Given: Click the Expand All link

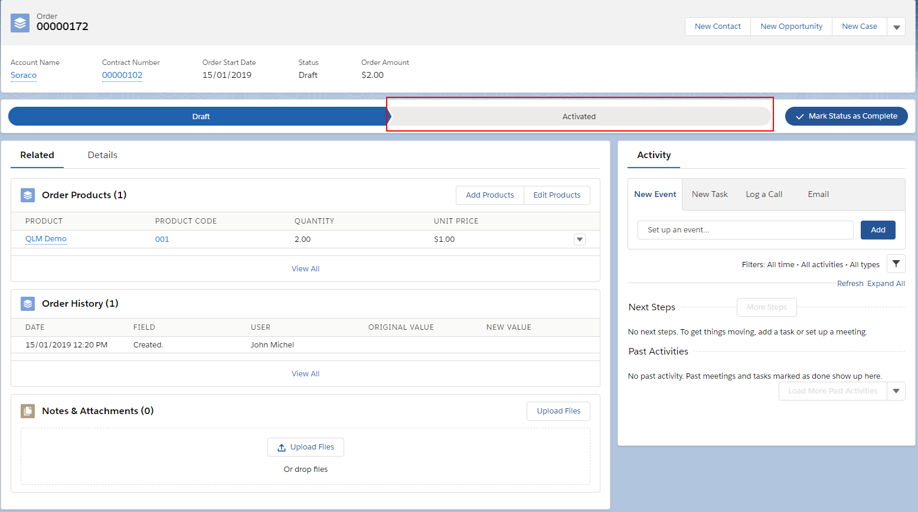Looking at the screenshot, I should tap(886, 284).
